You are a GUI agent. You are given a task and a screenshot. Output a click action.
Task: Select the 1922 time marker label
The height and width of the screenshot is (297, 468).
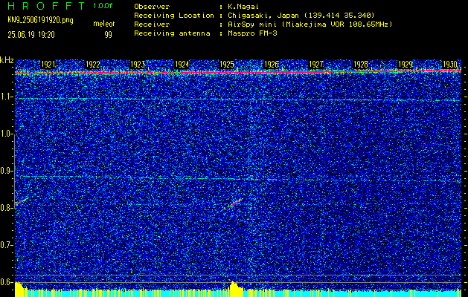tap(93, 65)
